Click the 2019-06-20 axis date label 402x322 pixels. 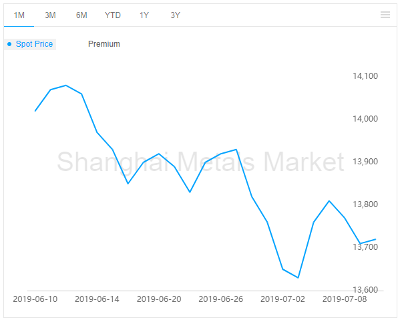tap(159, 299)
